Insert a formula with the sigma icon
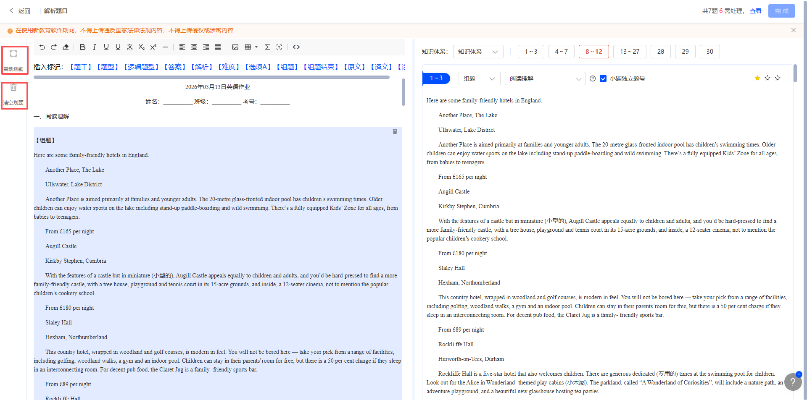 267,47
